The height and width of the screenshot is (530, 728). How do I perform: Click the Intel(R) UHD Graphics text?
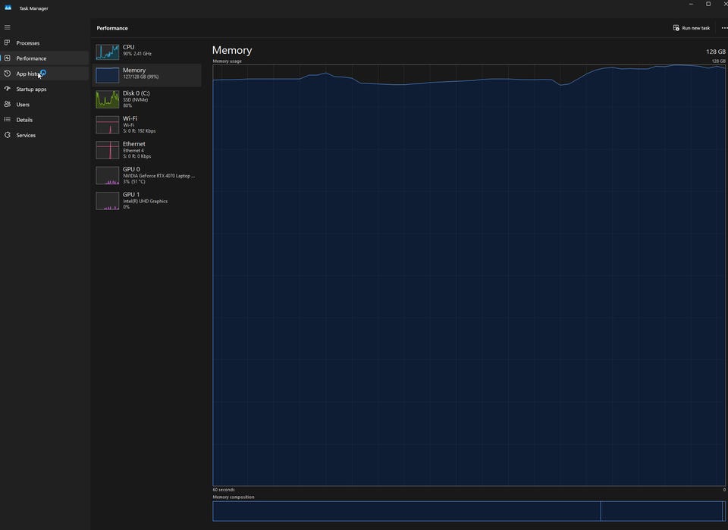click(146, 202)
